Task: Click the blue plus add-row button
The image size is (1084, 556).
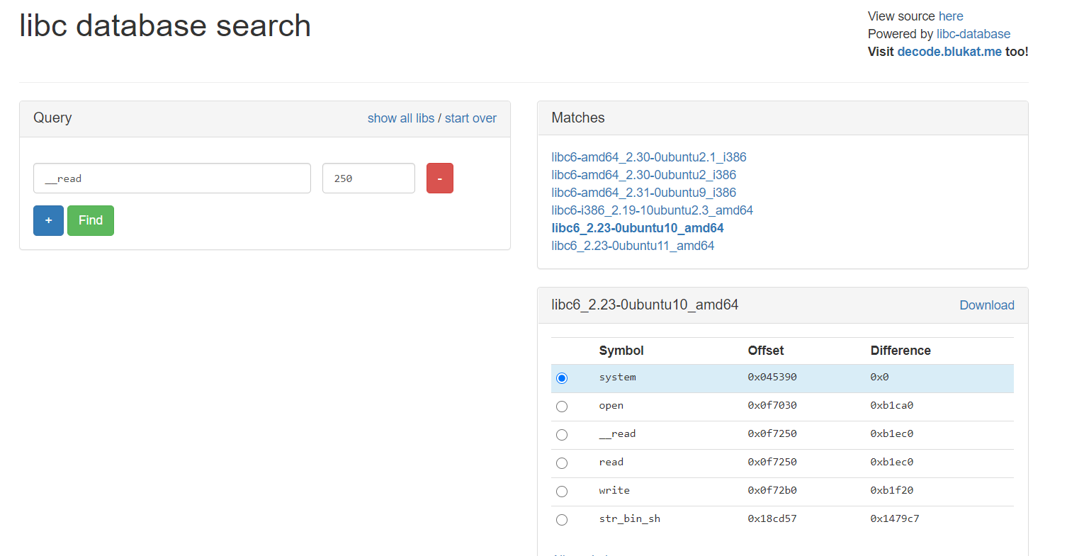Action: (48, 220)
